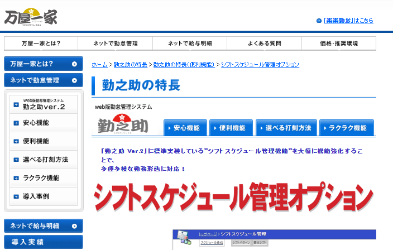Click arrow icon beside 選べる打刻方法 in sidebar
This screenshot has height=250, width=393.
click(x=16, y=160)
